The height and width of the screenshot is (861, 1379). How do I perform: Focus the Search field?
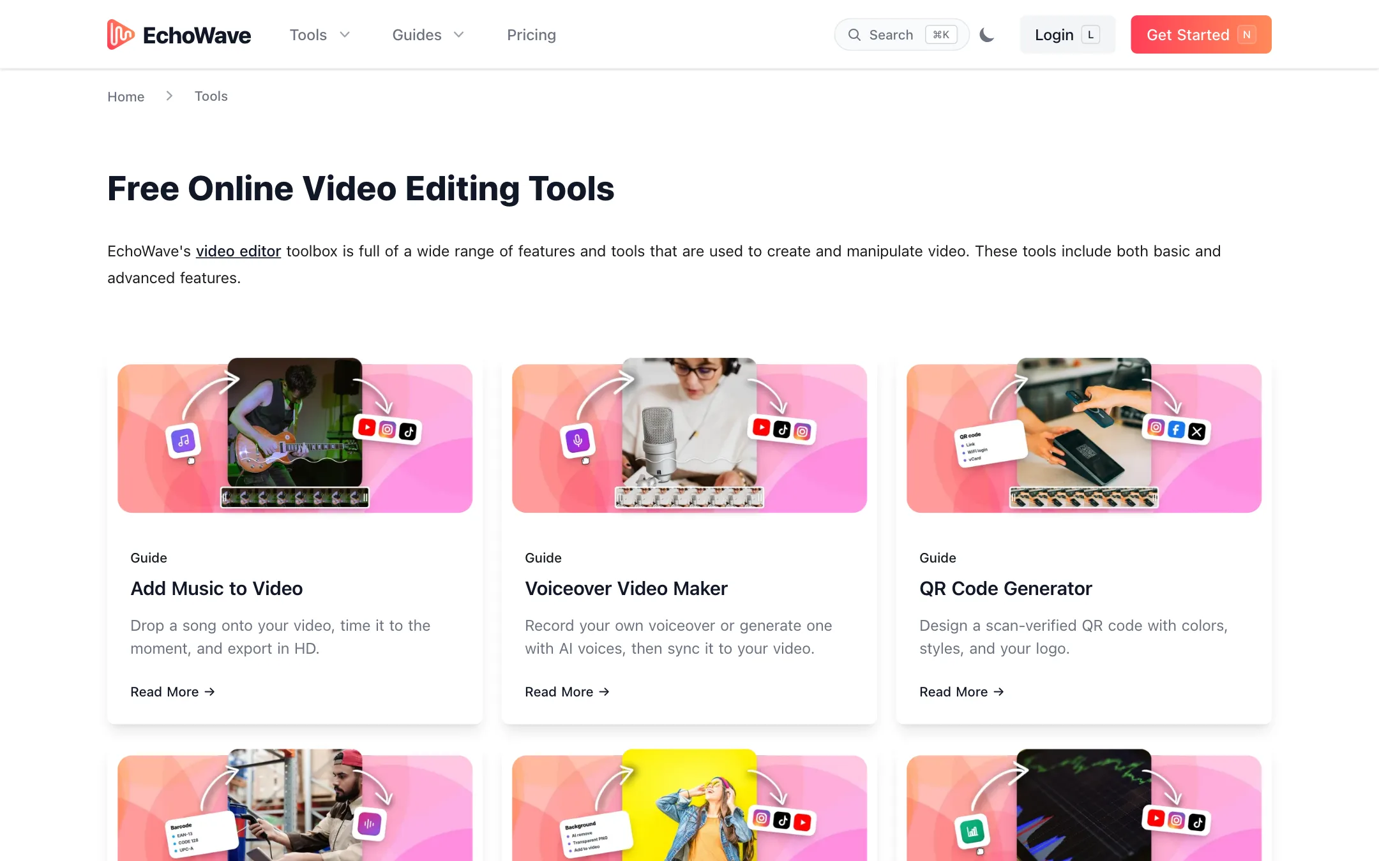(x=901, y=34)
